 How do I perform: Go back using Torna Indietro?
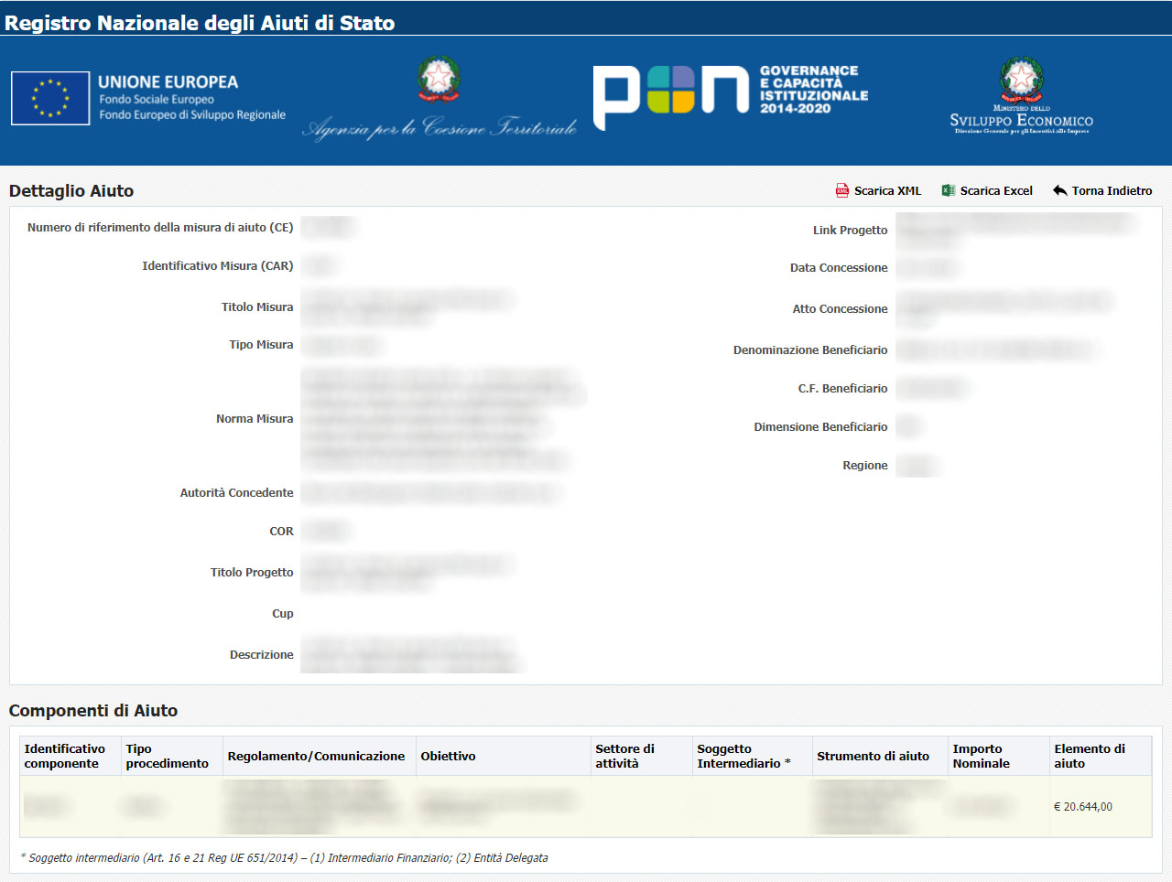1112,191
